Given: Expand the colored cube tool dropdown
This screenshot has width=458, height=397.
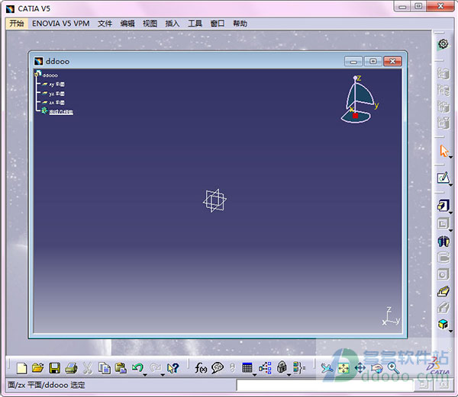Looking at the screenshot, I should coord(450,331).
